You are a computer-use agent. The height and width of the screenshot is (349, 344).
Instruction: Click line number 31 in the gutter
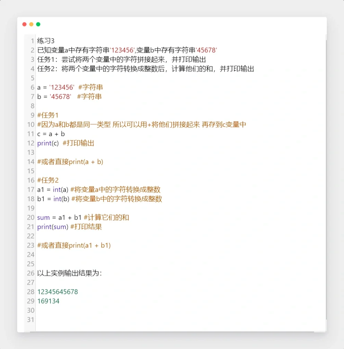pos(31,320)
